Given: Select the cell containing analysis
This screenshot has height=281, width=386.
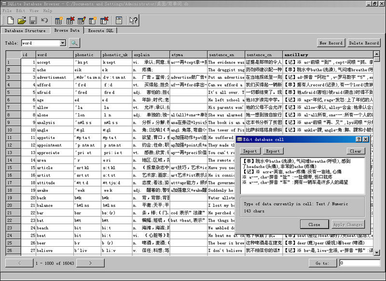Looking at the screenshot, I should coord(55,123).
